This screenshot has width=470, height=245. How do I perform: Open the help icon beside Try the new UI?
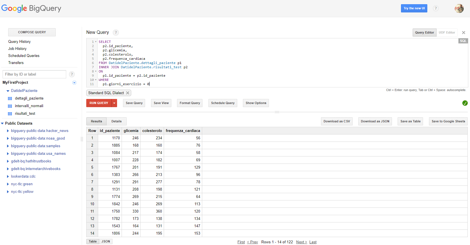pos(436,8)
